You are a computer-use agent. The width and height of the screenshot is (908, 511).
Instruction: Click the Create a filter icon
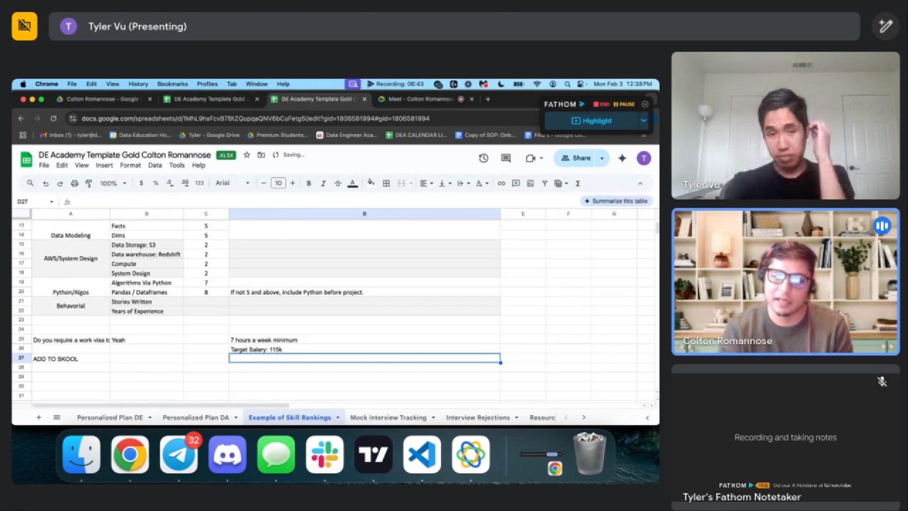[x=545, y=184]
